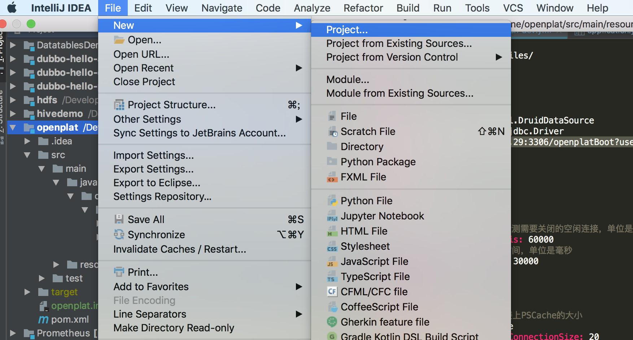Click the TypeScript File icon
This screenshot has width=633, height=340.
332,277
